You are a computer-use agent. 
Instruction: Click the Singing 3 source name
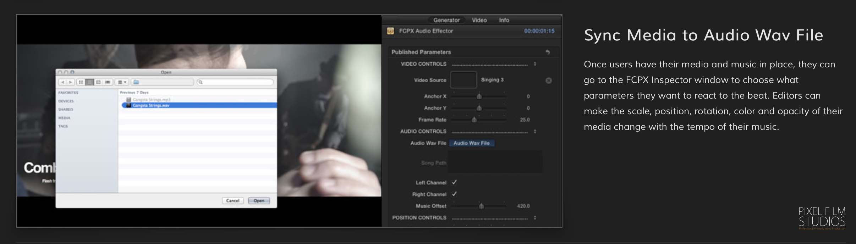pyautogui.click(x=492, y=80)
